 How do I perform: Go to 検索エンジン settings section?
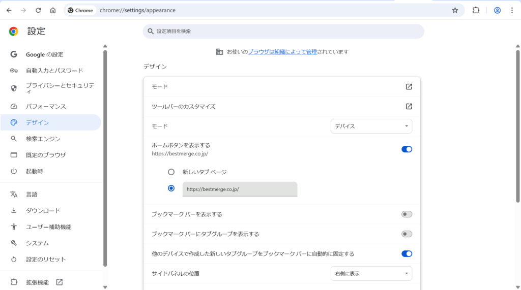pyautogui.click(x=43, y=139)
